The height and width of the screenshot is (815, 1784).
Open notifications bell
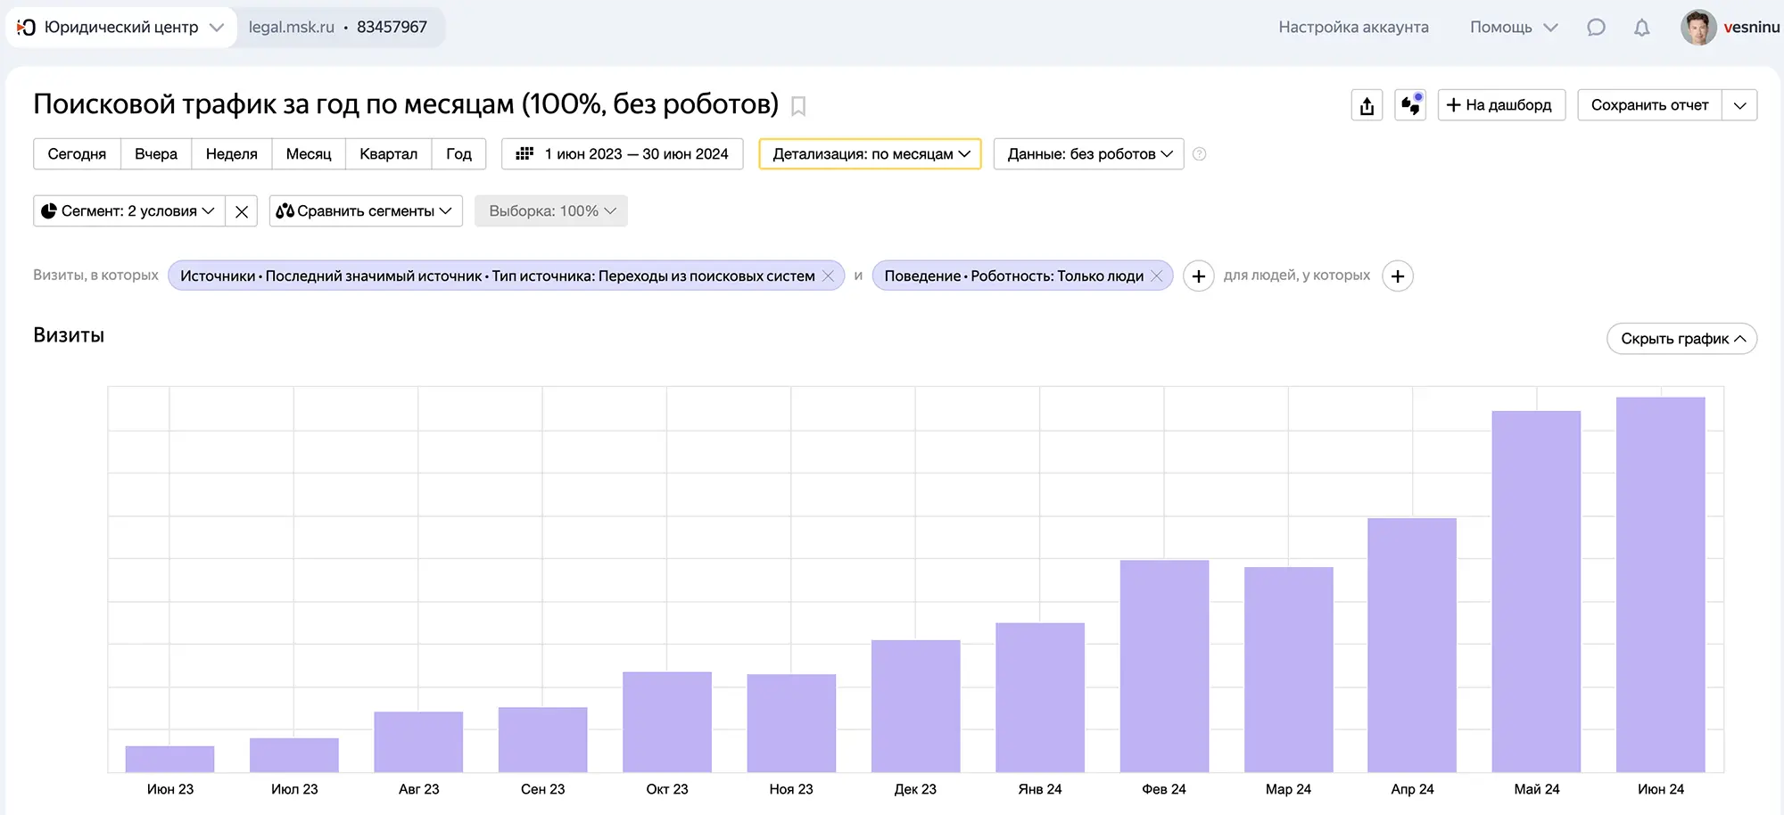1641,28
